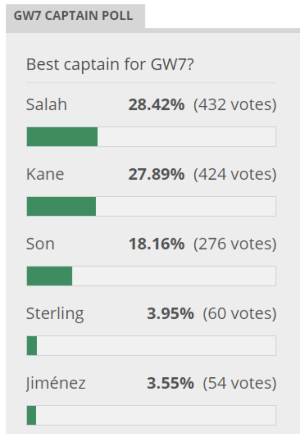The image size is (304, 439).
Task: Click Salah's 28.42% percentage text
Action: point(156,105)
